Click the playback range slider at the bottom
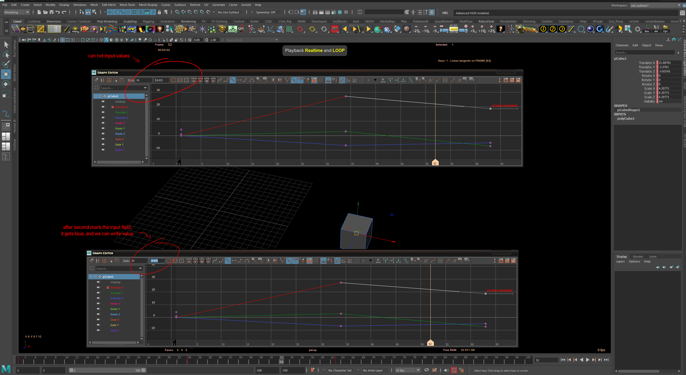Image resolution: width=686 pixels, height=375 pixels. [x=107, y=370]
